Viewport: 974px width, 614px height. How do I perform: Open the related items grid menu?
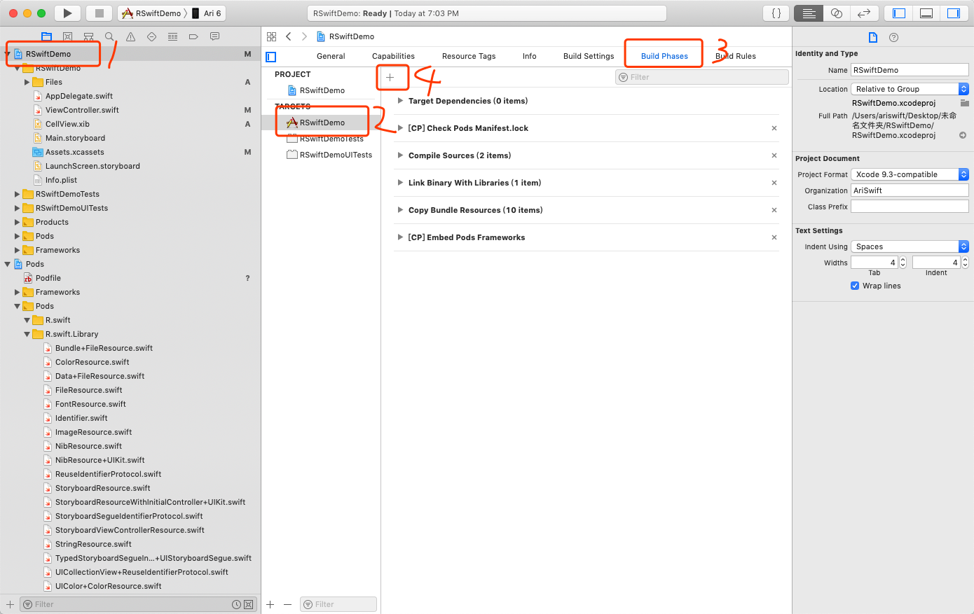pyautogui.click(x=272, y=36)
